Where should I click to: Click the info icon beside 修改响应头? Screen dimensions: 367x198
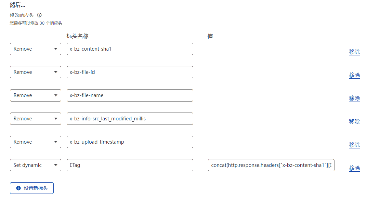click(39, 15)
